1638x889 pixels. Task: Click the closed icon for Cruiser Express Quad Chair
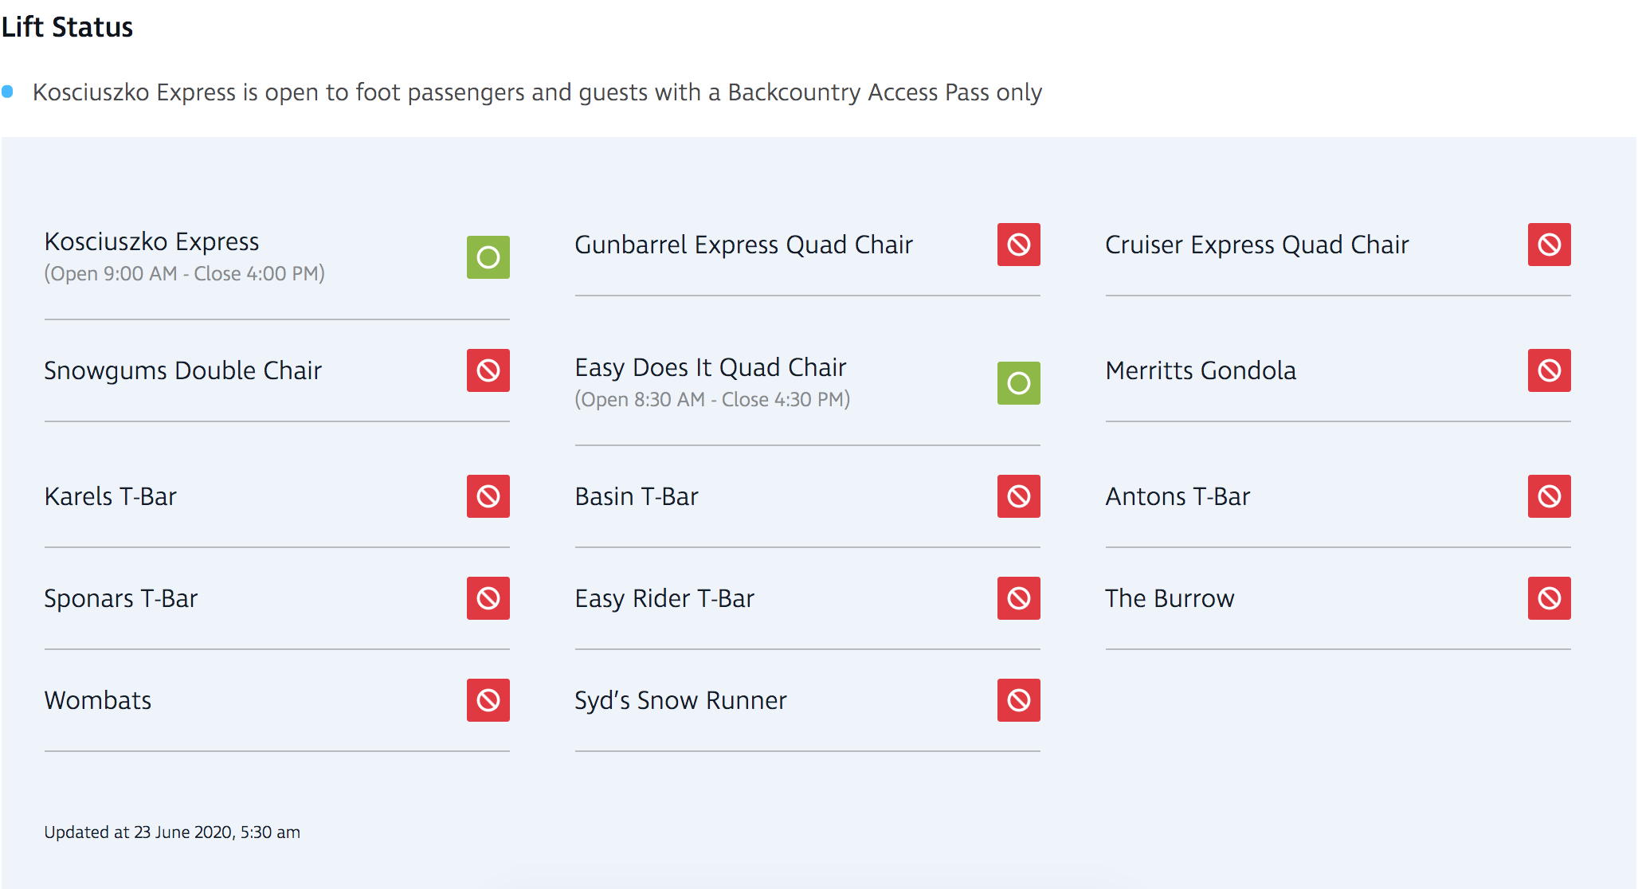1549,245
